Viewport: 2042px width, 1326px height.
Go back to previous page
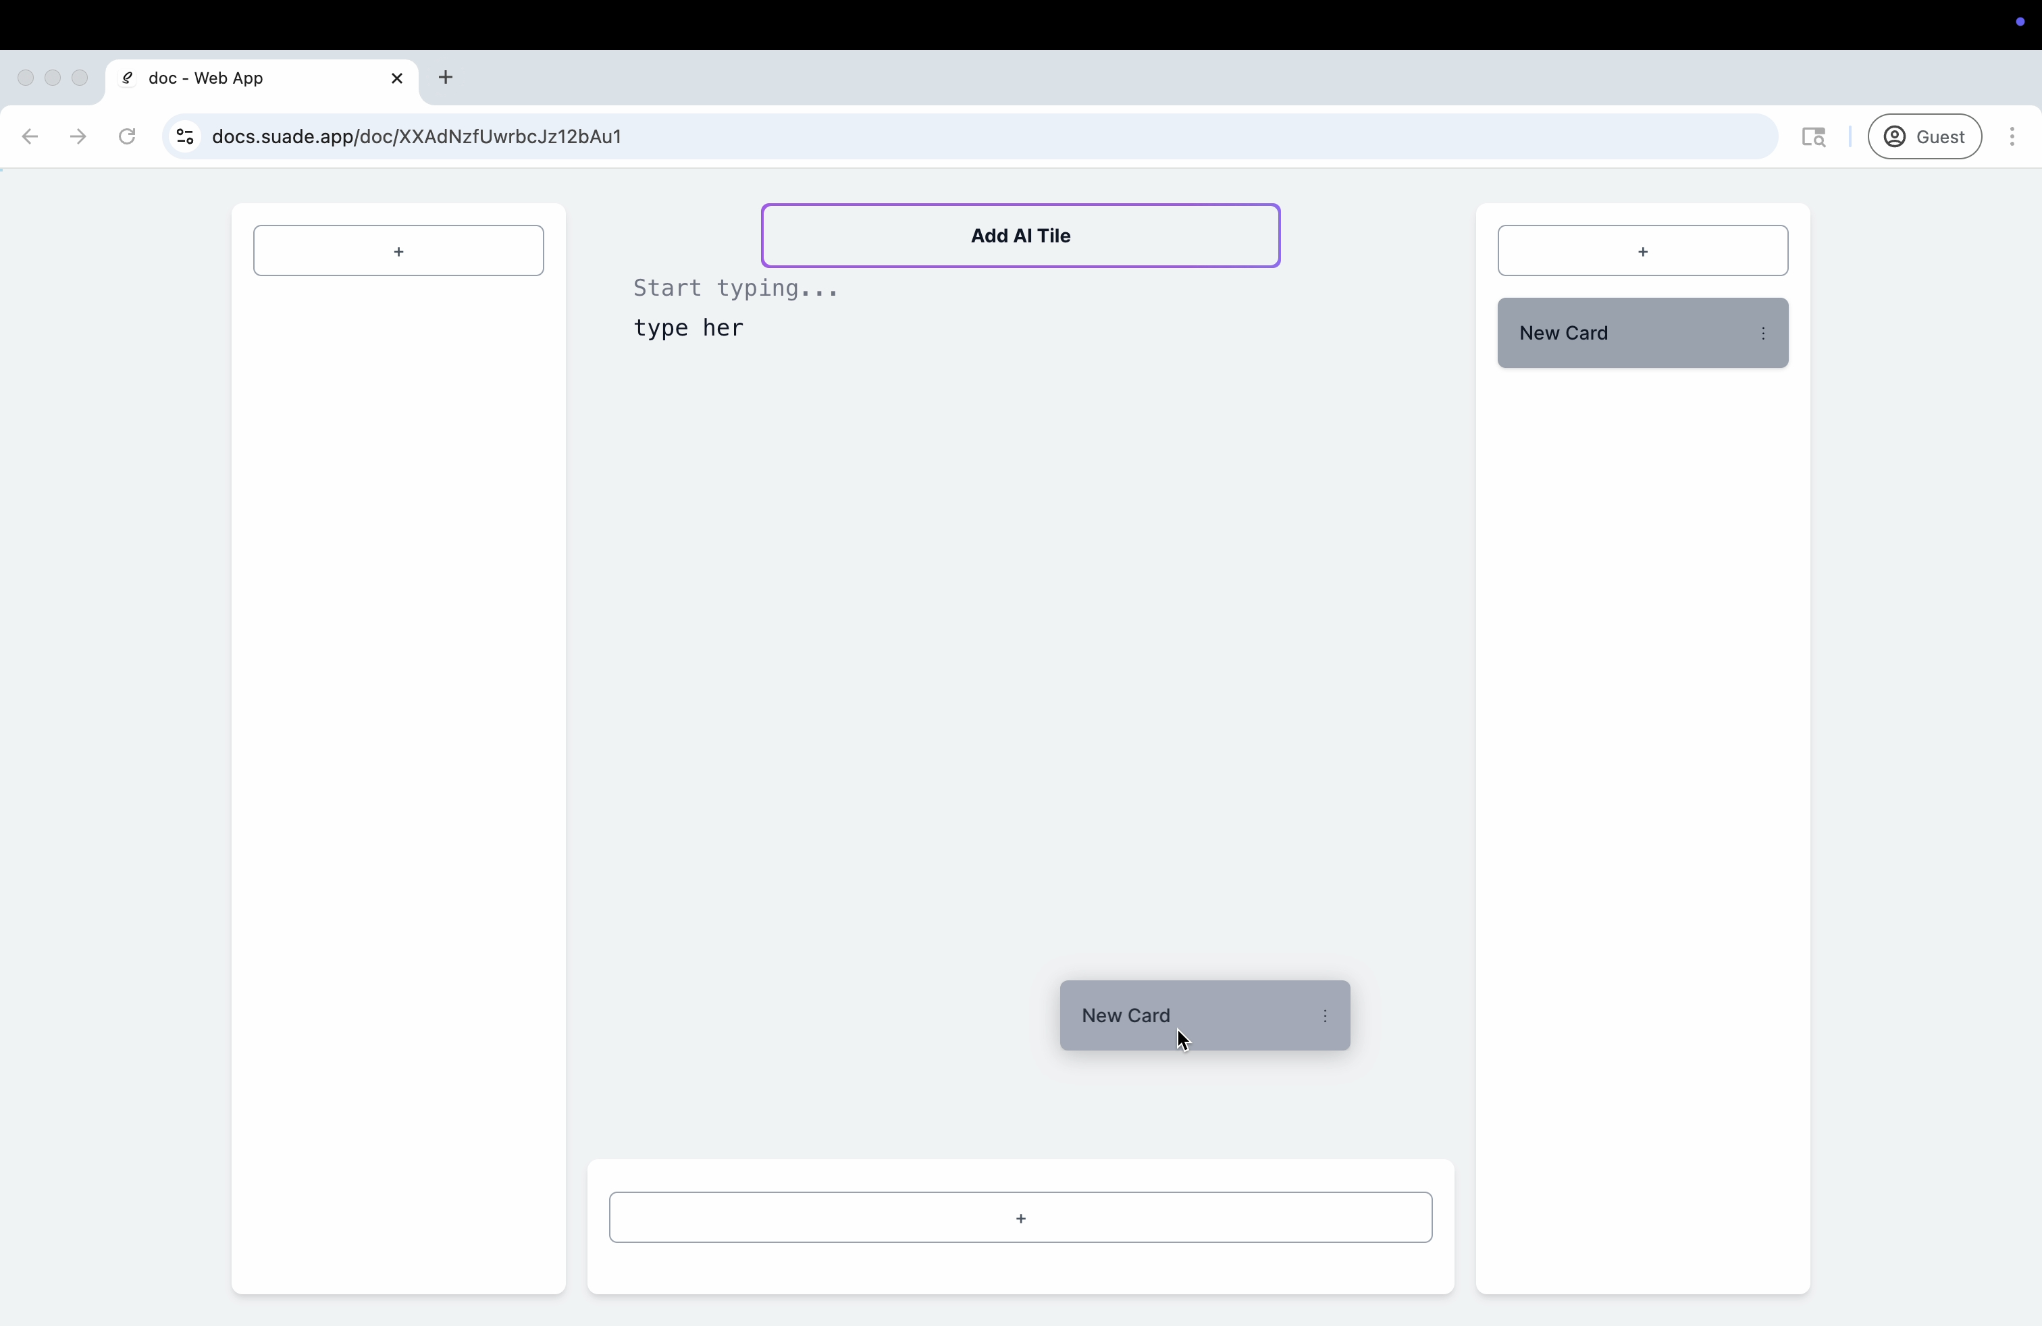click(30, 136)
